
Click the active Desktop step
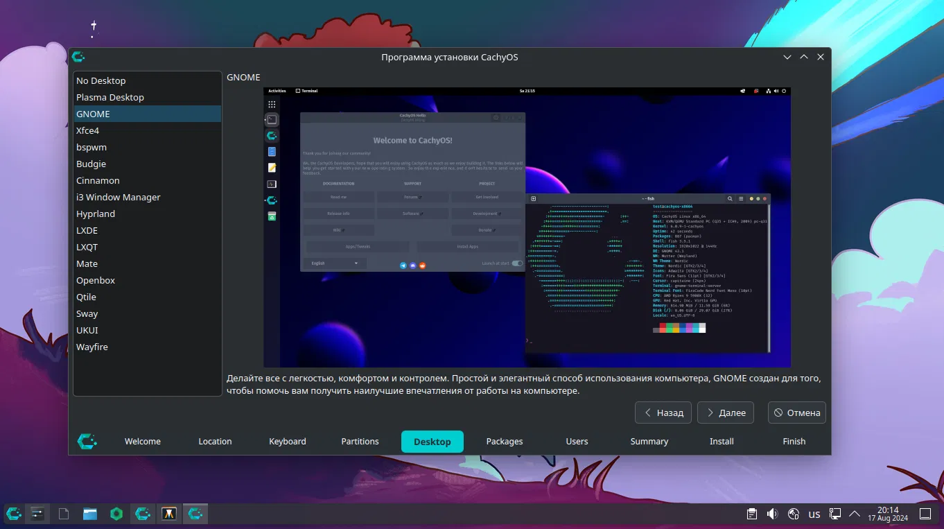pos(432,442)
